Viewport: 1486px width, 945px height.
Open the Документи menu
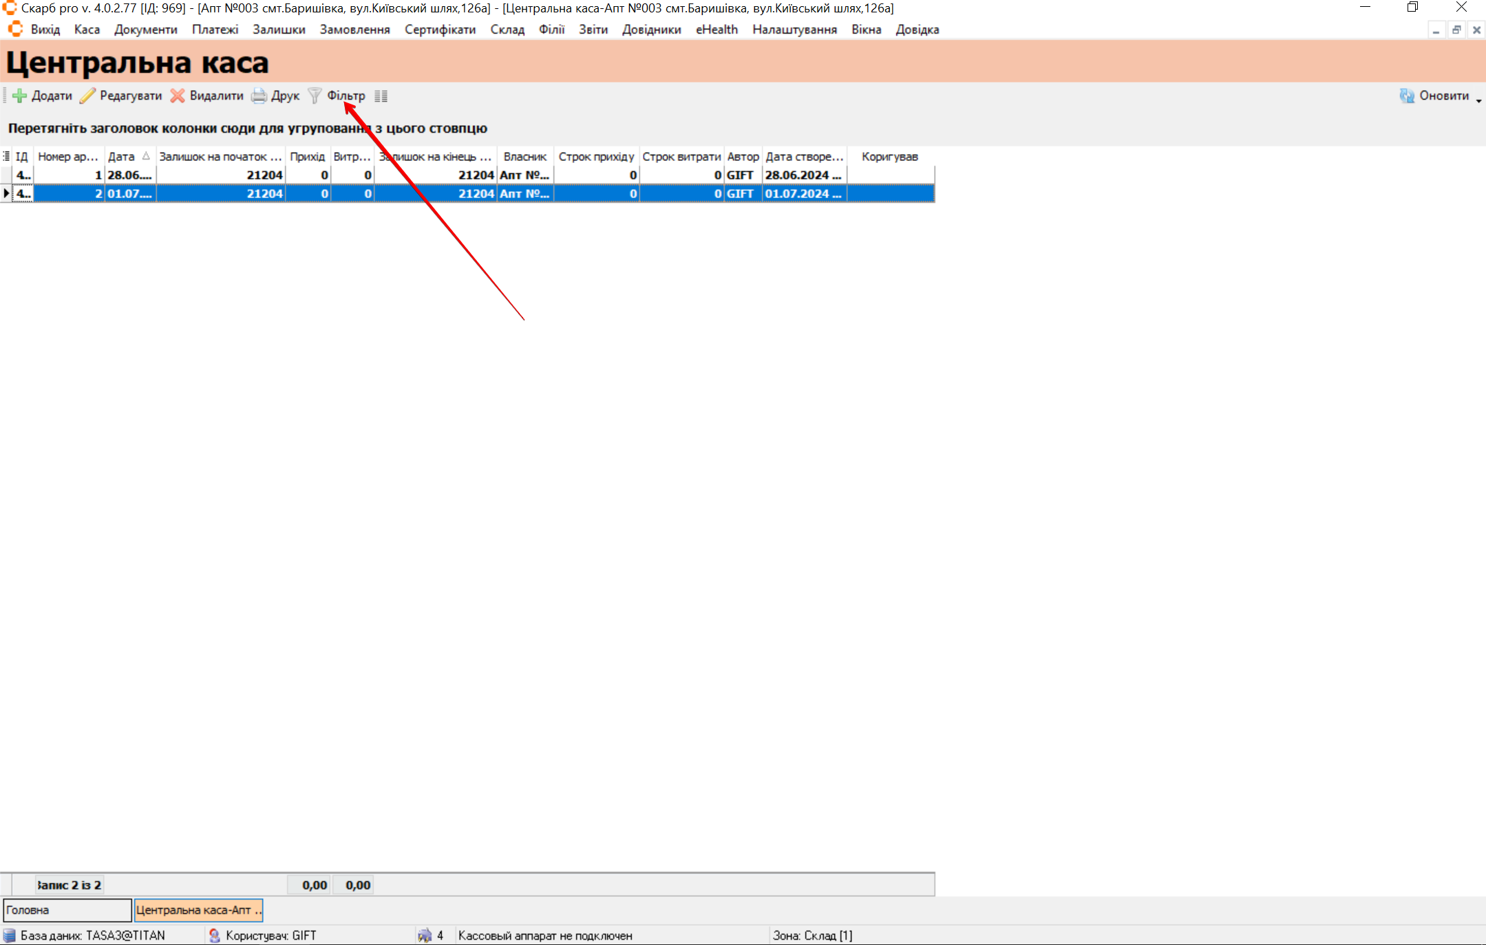point(145,30)
